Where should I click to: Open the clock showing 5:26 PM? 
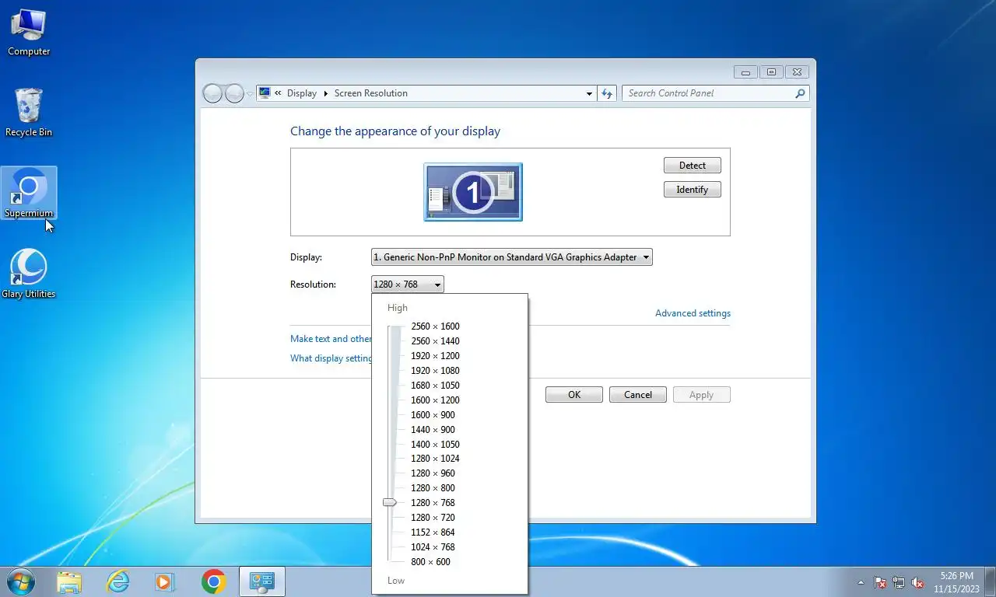pyautogui.click(x=956, y=582)
